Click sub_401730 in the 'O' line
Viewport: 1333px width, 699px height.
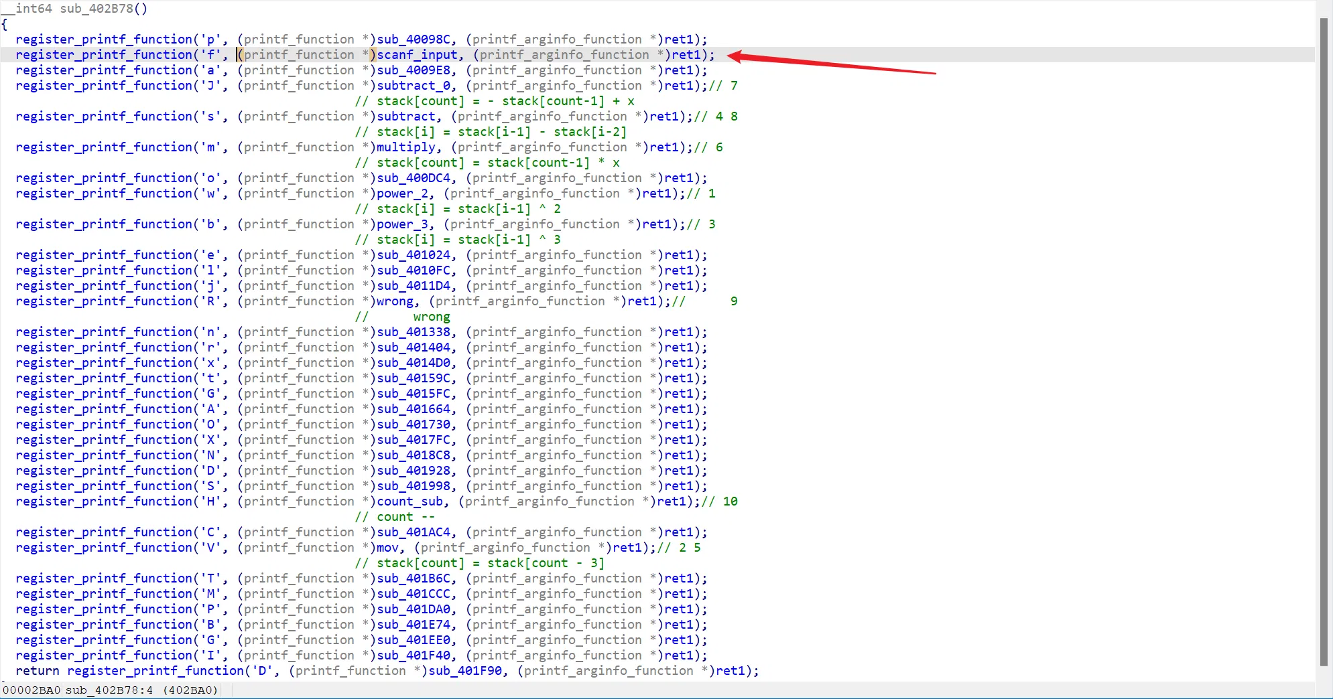413,424
